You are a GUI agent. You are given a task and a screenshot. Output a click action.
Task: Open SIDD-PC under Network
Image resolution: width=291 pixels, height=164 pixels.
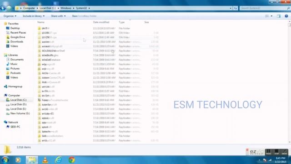click(15, 127)
